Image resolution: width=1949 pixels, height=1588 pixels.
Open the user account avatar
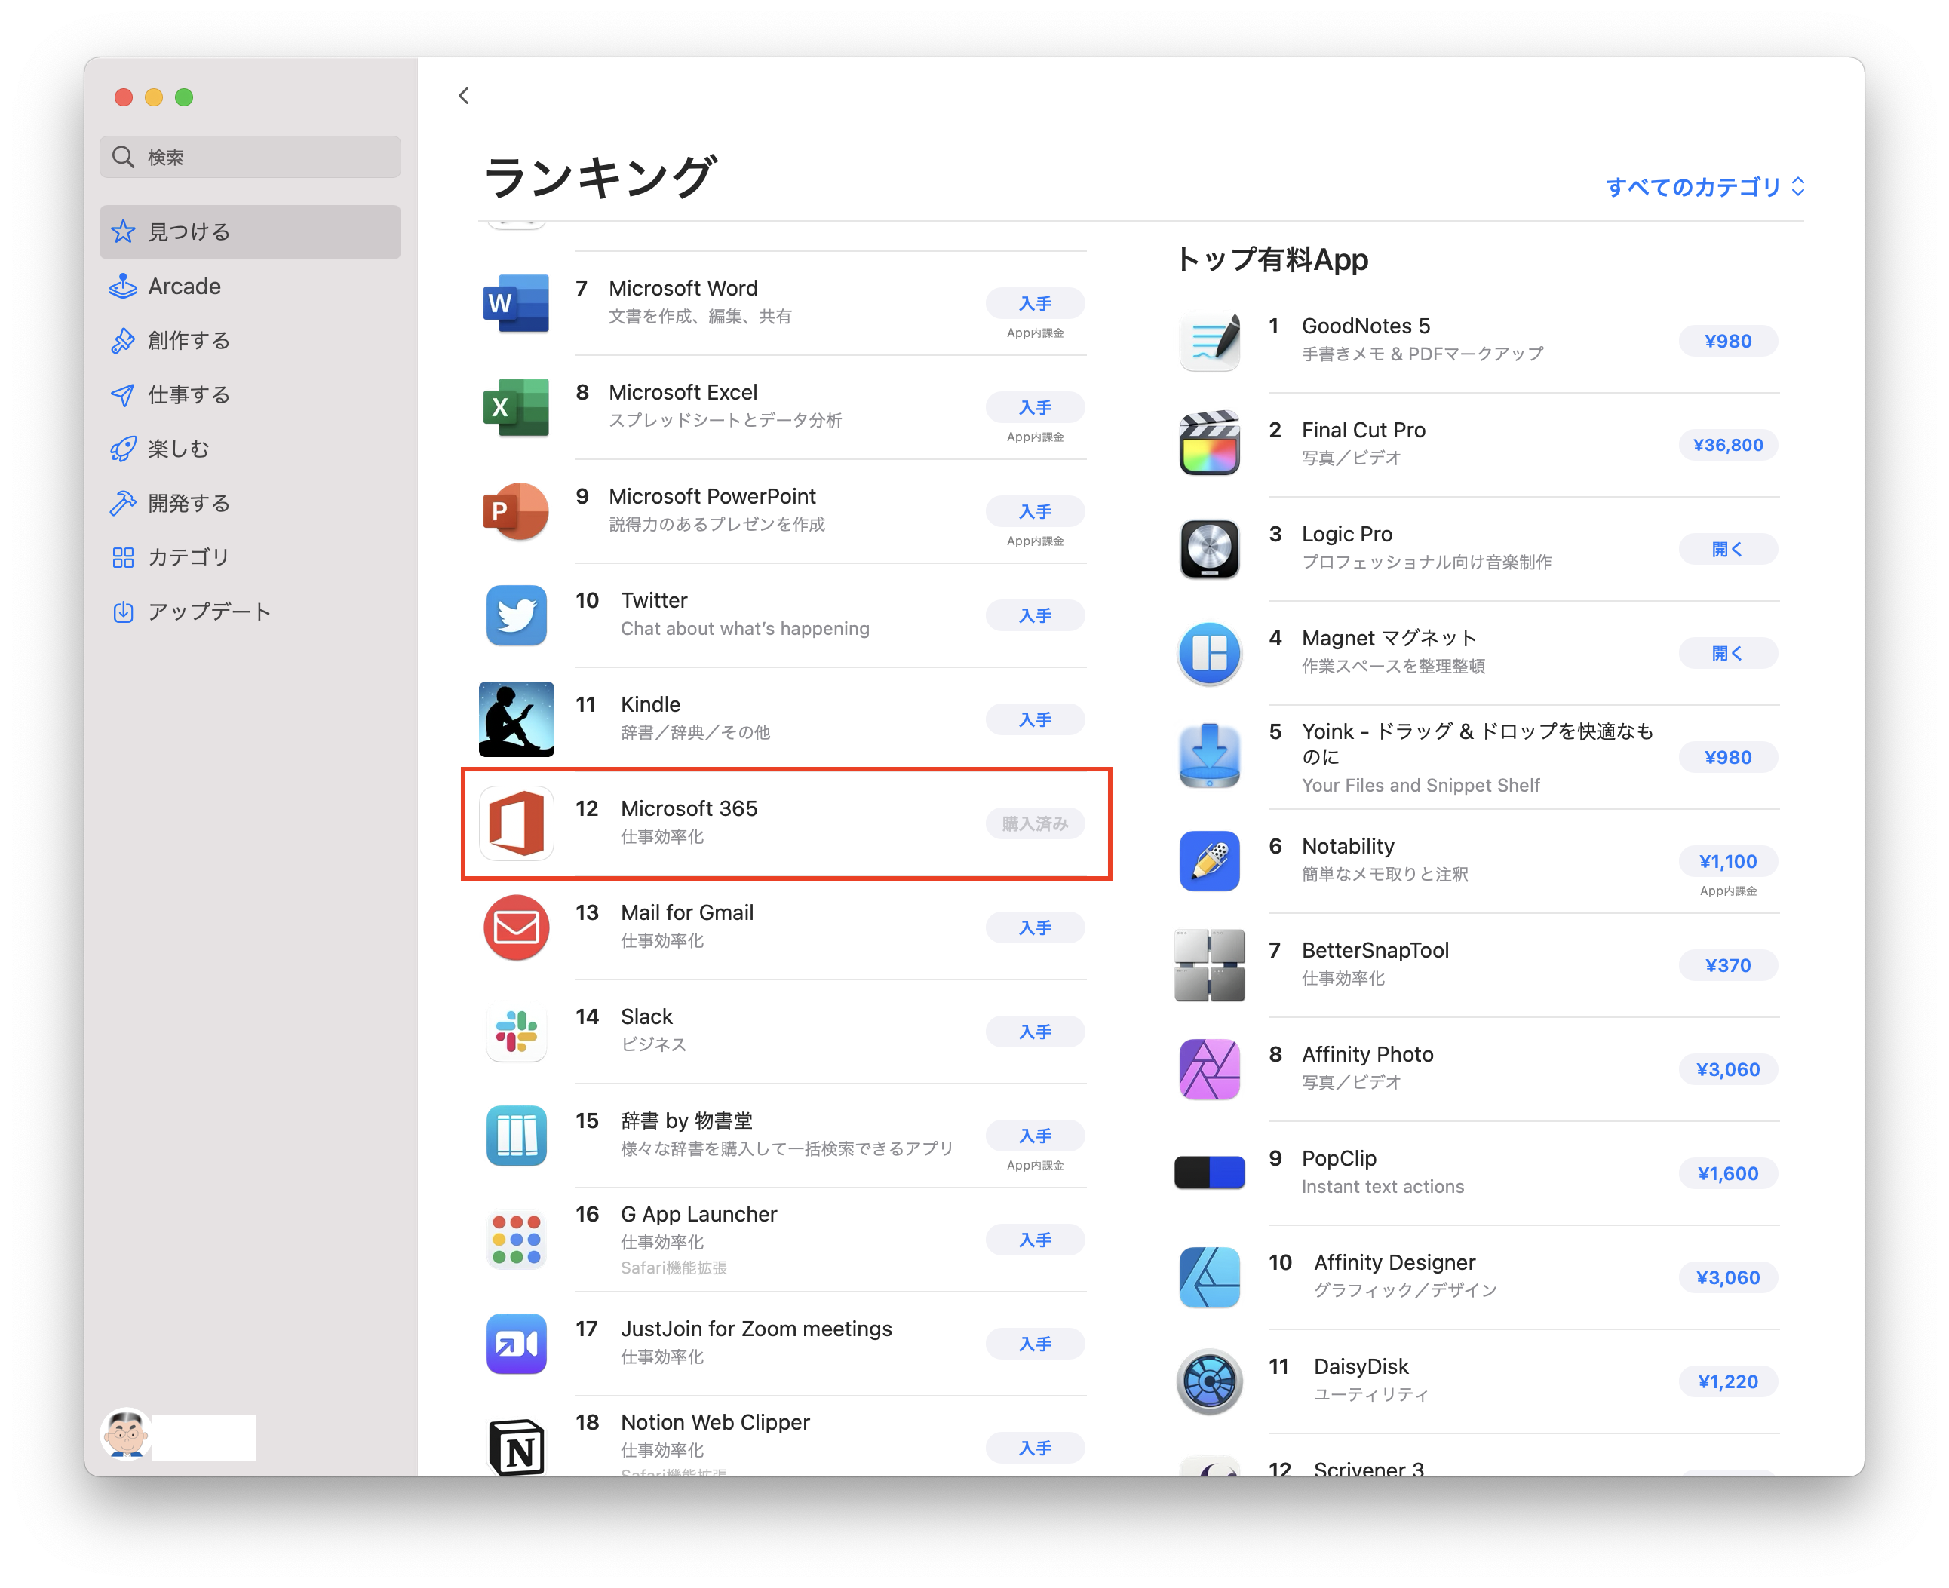(126, 1434)
